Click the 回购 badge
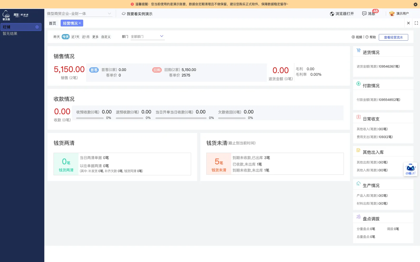Screen dimensions: 420x262 (157, 70)
